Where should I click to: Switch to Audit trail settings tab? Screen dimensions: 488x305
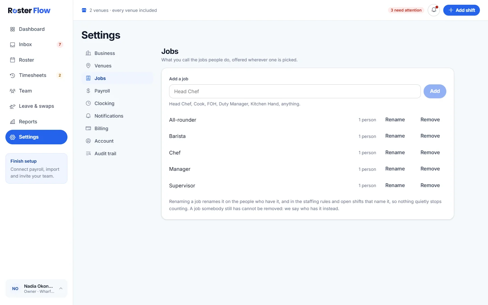[117, 154]
